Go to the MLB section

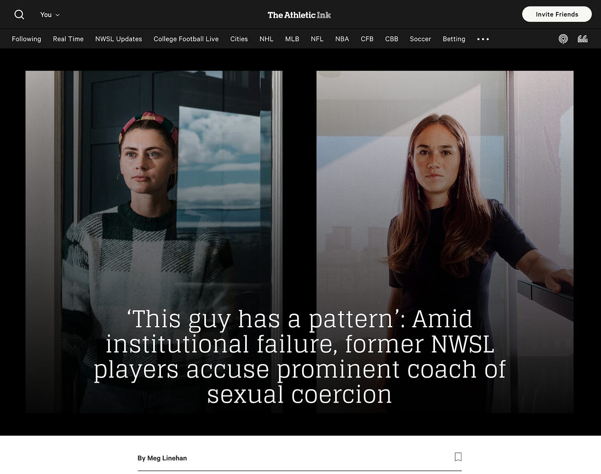(x=292, y=39)
